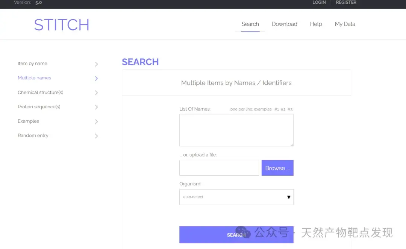
Task: Click chevron next to Protein sequence(s)
Action: click(96, 107)
